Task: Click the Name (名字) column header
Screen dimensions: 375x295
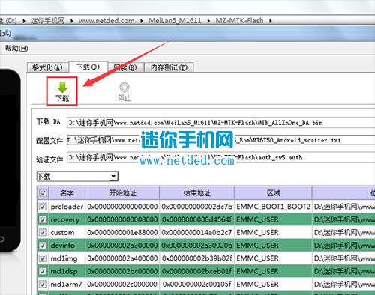Action: tap(67, 193)
